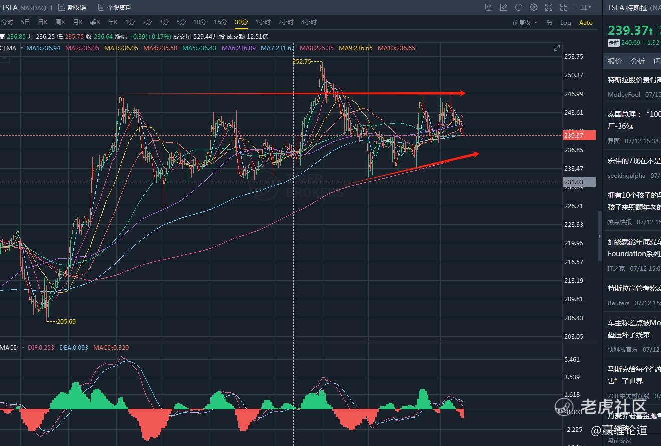This screenshot has width=661, height=446.
Task: Refresh the chart with the reload icon
Action: tap(519, 8)
